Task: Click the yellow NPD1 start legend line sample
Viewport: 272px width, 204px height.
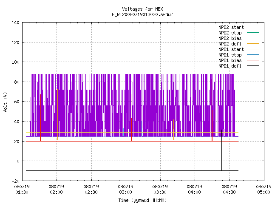Action: (x=253, y=49)
